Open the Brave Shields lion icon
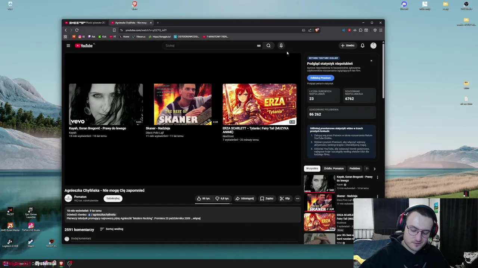 (317, 30)
